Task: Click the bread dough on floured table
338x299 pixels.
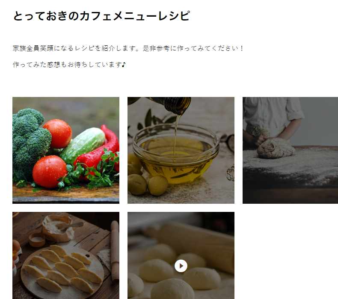Action: (x=276, y=148)
